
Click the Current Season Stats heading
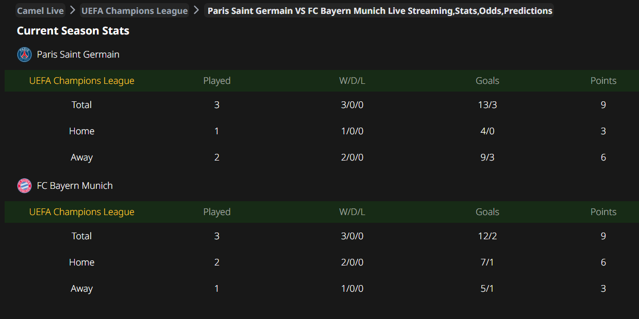point(73,31)
